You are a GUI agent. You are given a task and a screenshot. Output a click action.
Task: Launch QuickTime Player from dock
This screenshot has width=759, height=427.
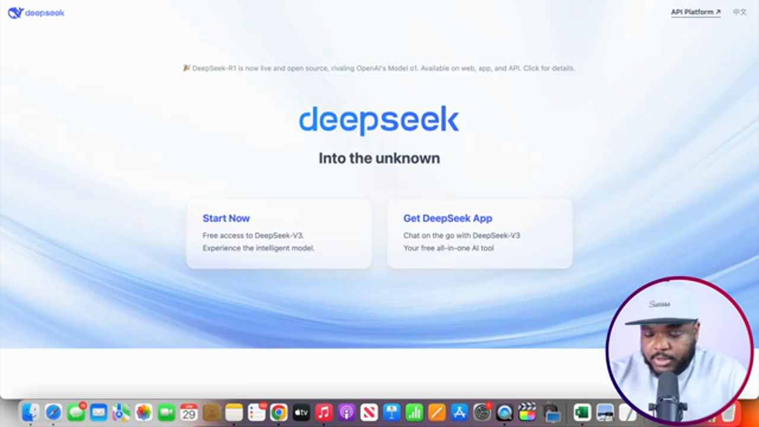[504, 412]
